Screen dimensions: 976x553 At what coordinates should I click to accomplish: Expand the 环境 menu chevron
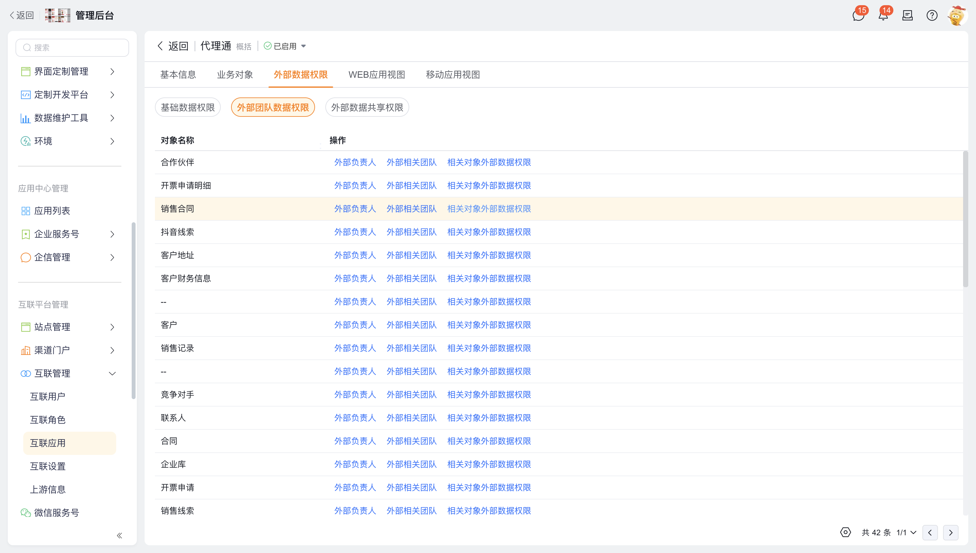point(112,141)
